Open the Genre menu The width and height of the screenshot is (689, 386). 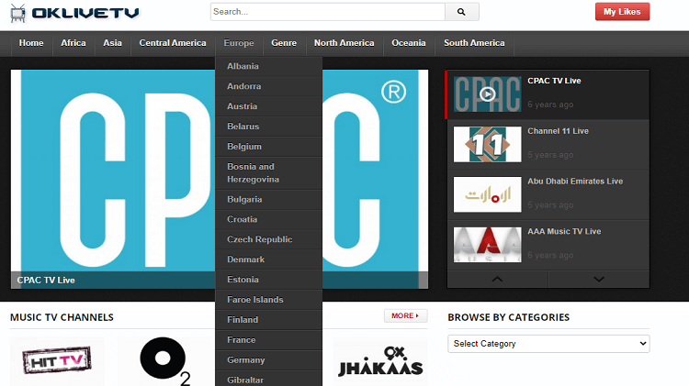click(x=284, y=43)
